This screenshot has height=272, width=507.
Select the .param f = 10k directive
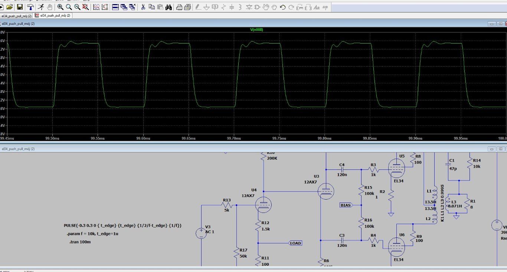93,234
